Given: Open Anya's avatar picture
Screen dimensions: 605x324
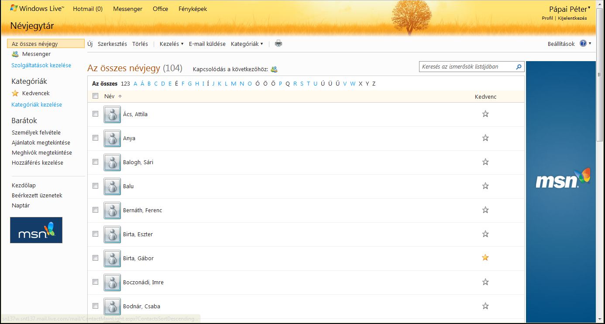Looking at the screenshot, I should tap(112, 138).
